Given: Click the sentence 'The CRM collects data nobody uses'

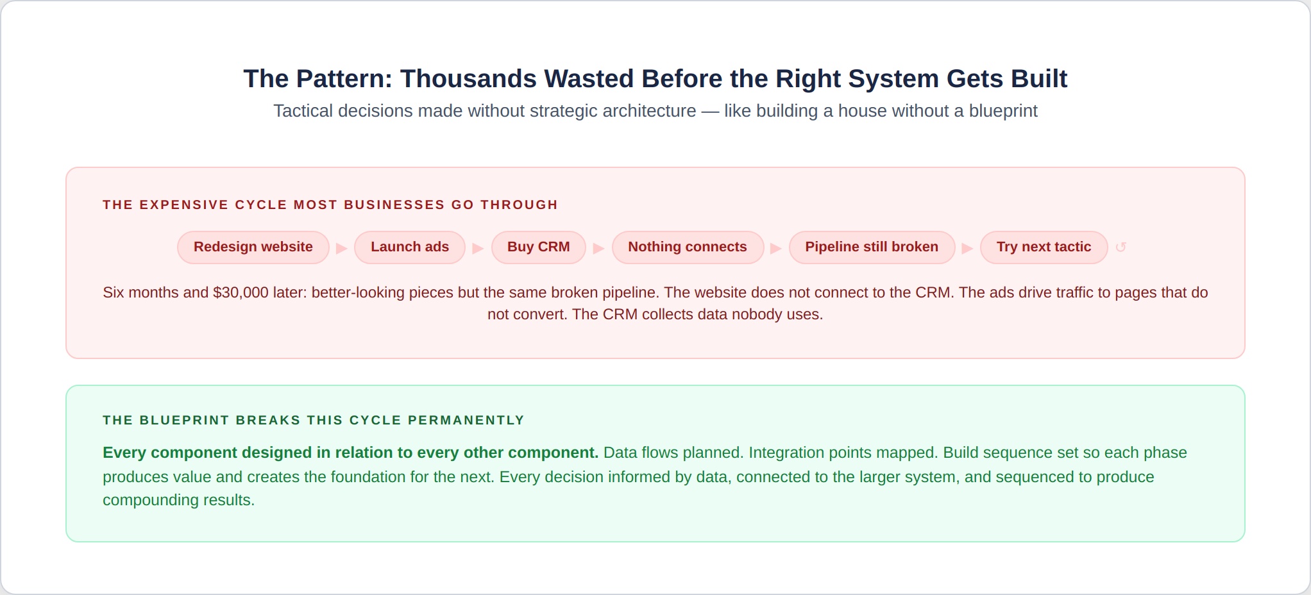Looking at the screenshot, I should click(x=698, y=314).
